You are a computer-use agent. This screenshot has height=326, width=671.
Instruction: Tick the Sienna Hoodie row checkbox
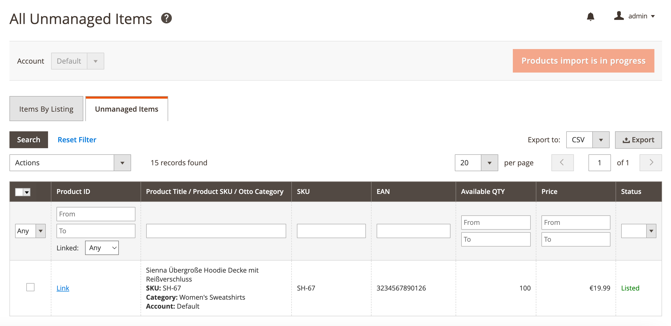(x=30, y=287)
